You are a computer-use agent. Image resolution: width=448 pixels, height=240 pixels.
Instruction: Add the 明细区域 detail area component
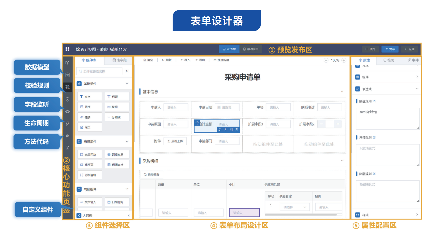pyautogui.click(x=90, y=175)
